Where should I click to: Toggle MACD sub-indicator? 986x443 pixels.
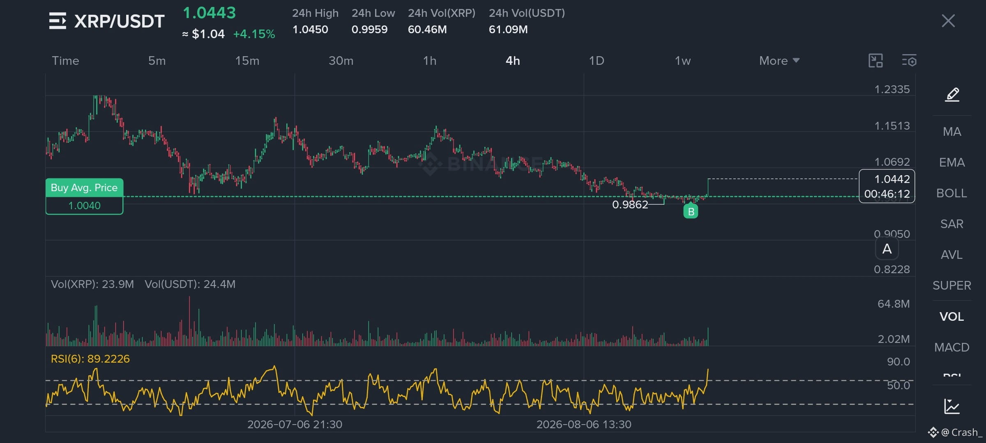click(x=952, y=347)
